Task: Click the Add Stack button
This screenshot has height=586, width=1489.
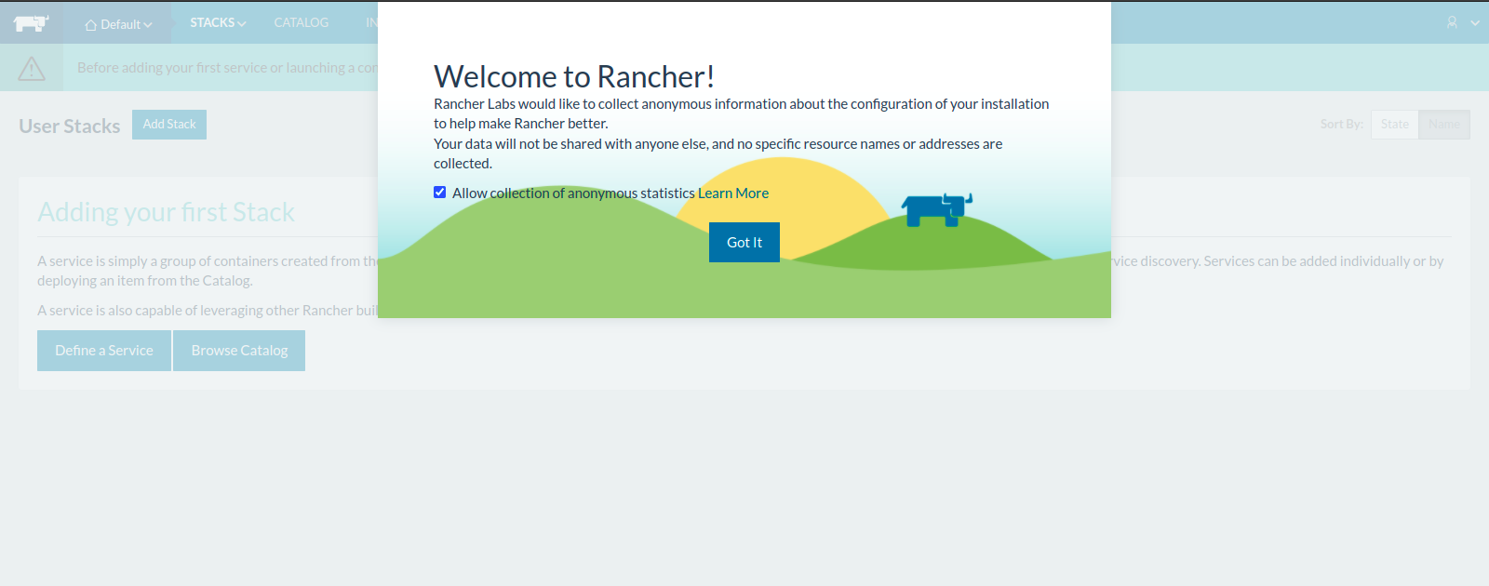Action: point(169,125)
